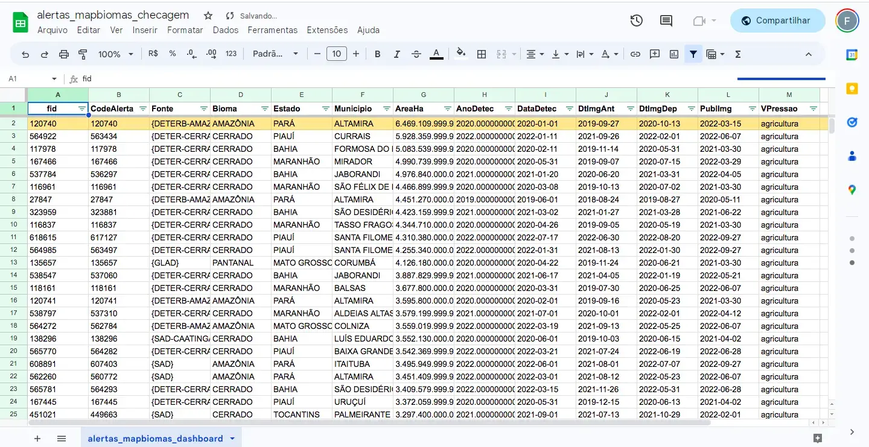This screenshot has width=869, height=447.
Task: Open filter views dropdown
Action: click(x=716, y=54)
